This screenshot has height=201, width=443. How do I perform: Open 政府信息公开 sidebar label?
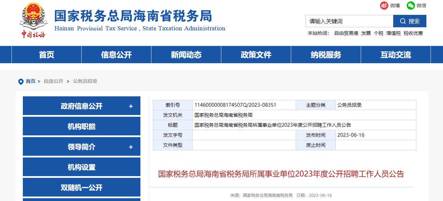click(x=82, y=106)
